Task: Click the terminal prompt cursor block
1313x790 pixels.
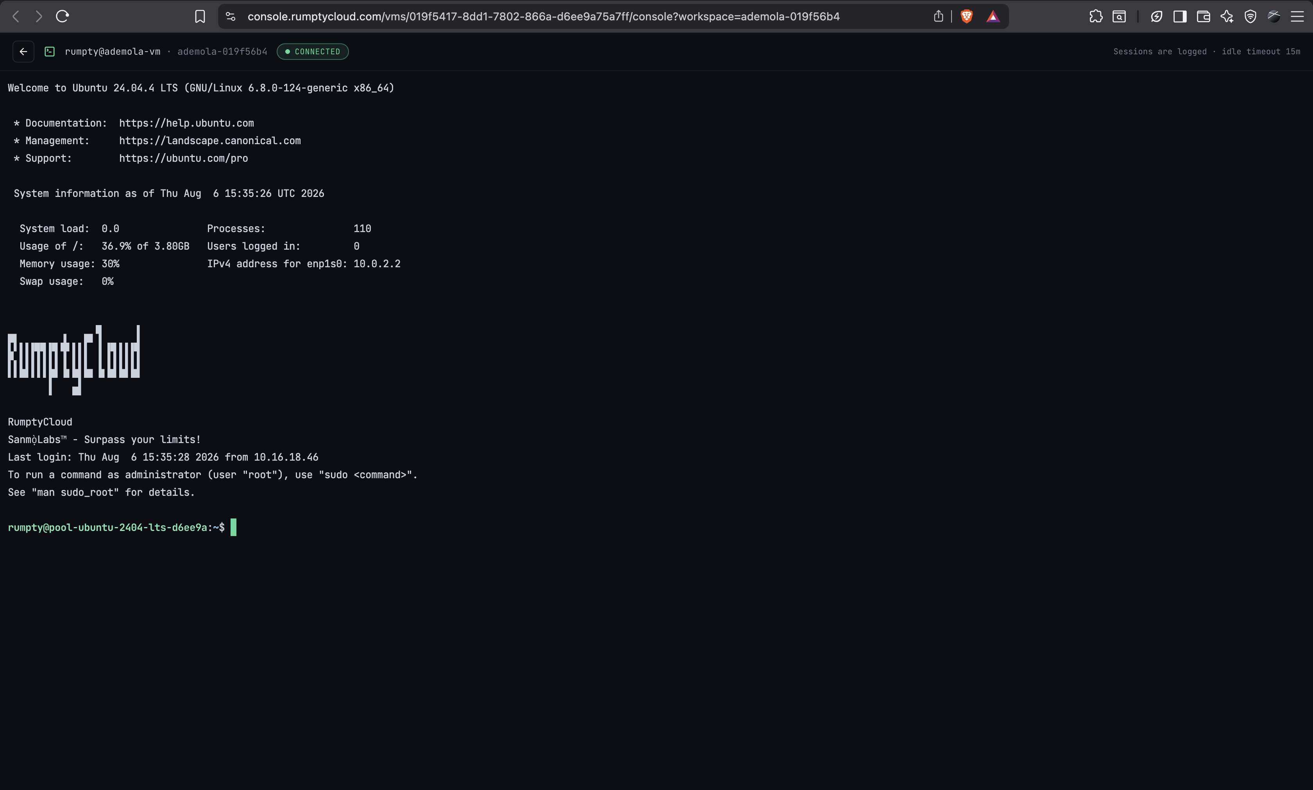Action: click(x=233, y=527)
